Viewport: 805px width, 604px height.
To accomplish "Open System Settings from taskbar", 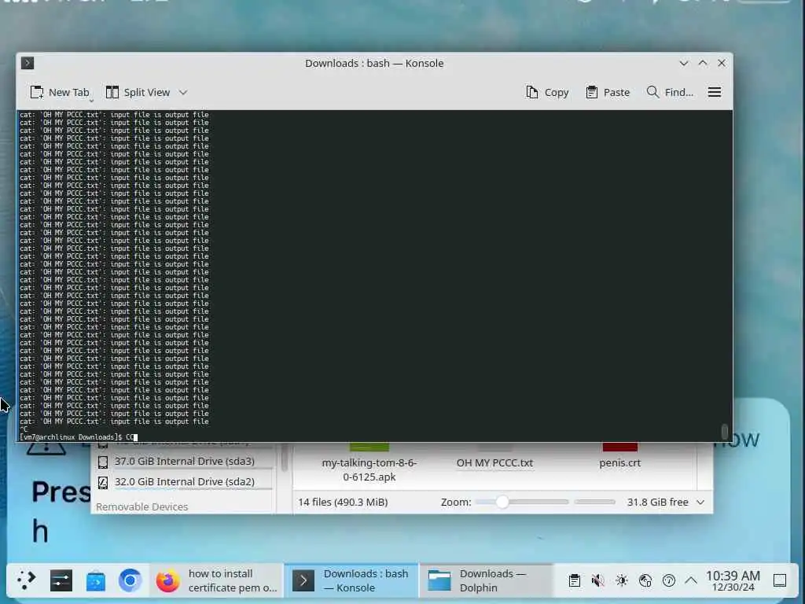I will [61, 581].
